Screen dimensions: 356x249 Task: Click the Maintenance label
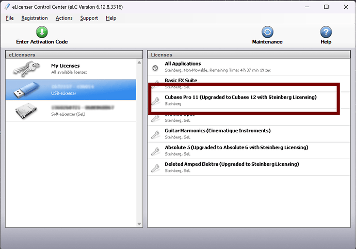pyautogui.click(x=267, y=42)
